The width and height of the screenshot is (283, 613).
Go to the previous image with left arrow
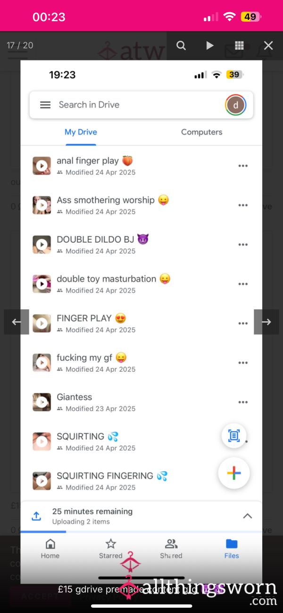pyautogui.click(x=17, y=322)
